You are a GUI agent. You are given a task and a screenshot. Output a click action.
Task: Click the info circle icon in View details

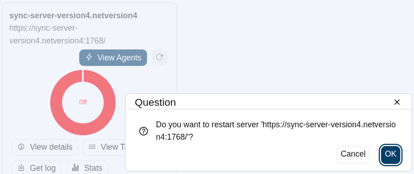point(21,147)
